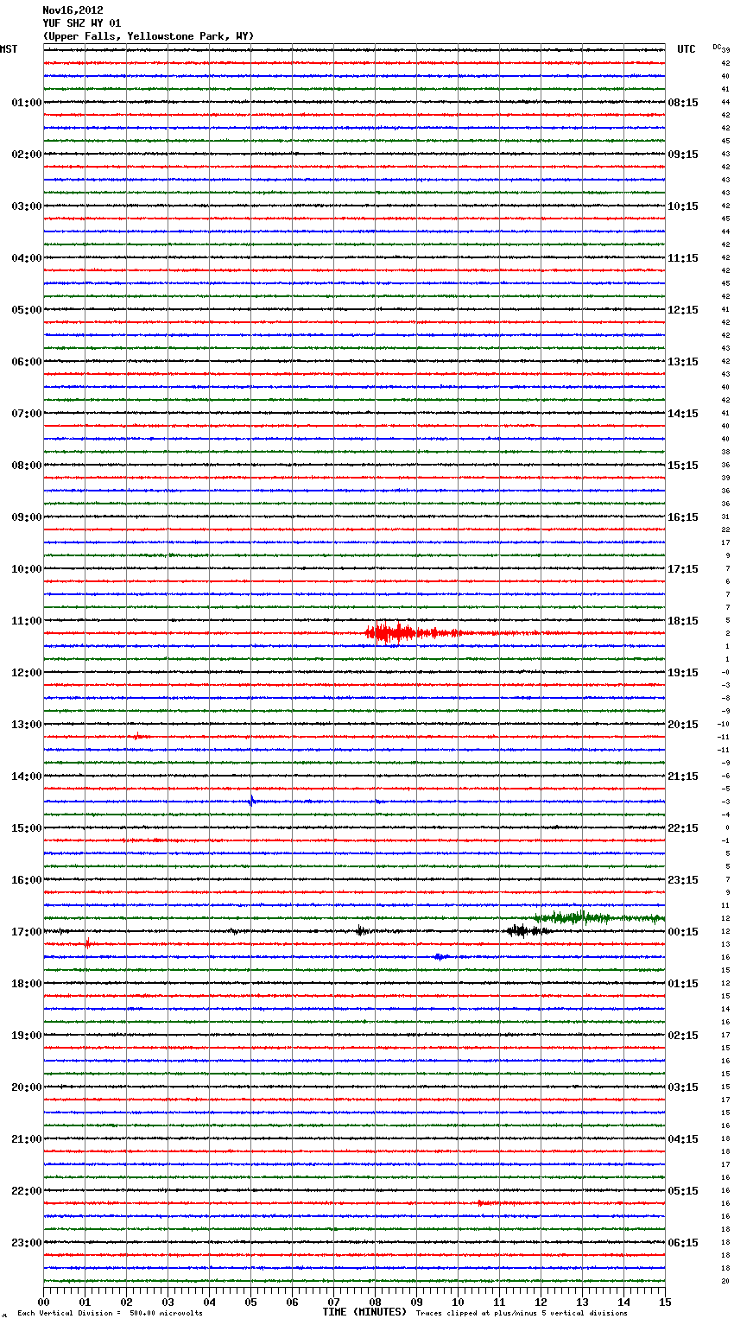The width and height of the screenshot is (734, 1325).
Task: Click the 01:00 MST time label
Action: pyautogui.click(x=27, y=103)
